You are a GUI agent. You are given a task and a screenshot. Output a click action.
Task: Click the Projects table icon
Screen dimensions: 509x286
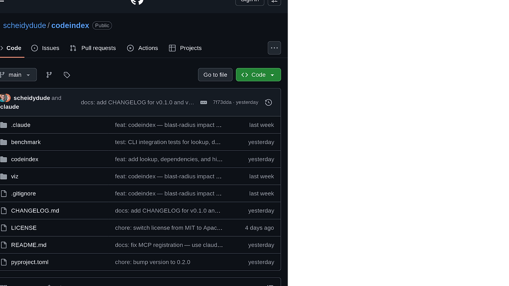(x=172, y=48)
